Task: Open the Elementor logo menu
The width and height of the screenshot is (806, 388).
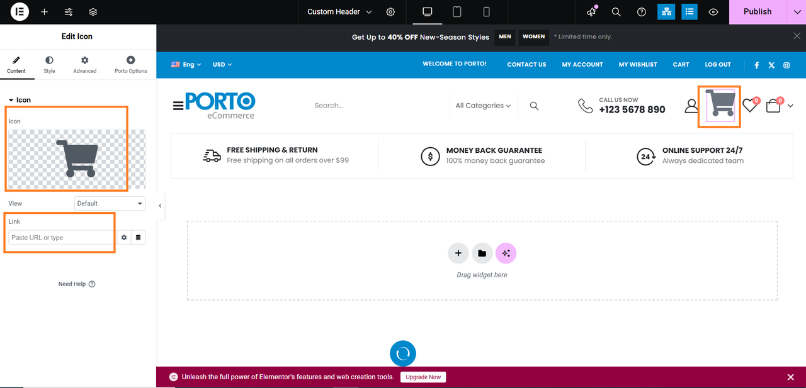Action: tap(20, 12)
